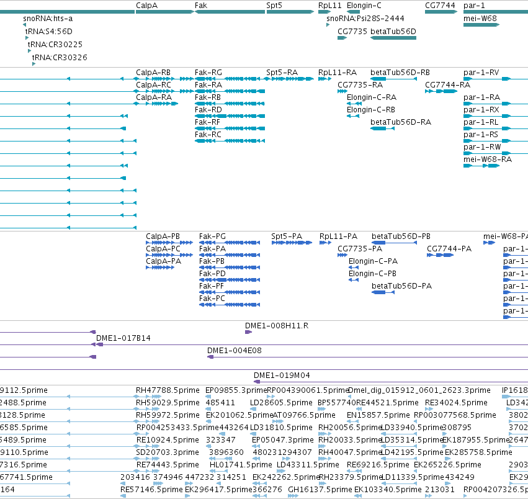This screenshot has width=528, height=499.
Task: Select the par-1-RX transcript label
Action: point(481,110)
